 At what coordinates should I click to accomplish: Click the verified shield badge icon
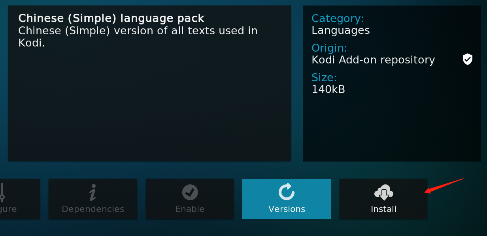pyautogui.click(x=468, y=59)
